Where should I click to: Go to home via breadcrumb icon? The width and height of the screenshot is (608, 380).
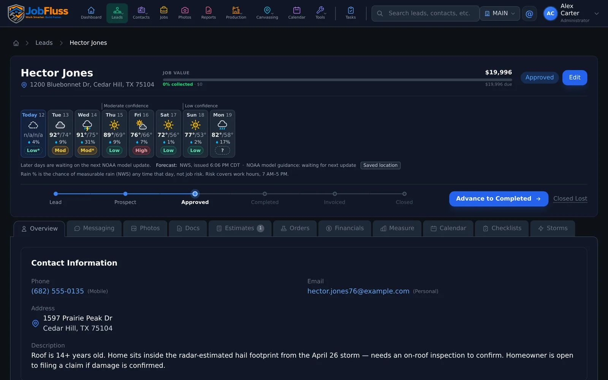tap(16, 43)
